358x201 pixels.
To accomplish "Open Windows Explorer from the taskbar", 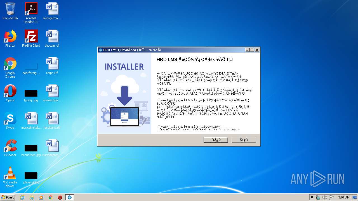I will (x=32, y=197).
